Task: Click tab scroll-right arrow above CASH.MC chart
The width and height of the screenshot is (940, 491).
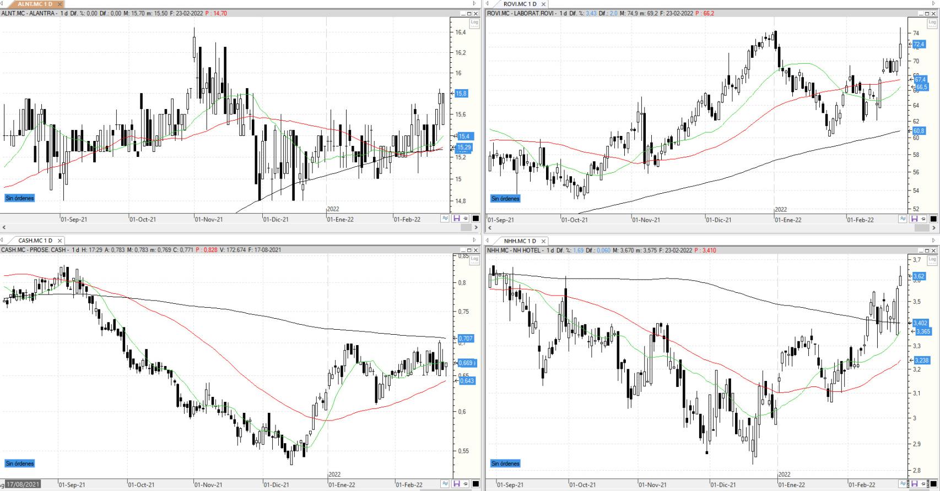Action: [474, 240]
